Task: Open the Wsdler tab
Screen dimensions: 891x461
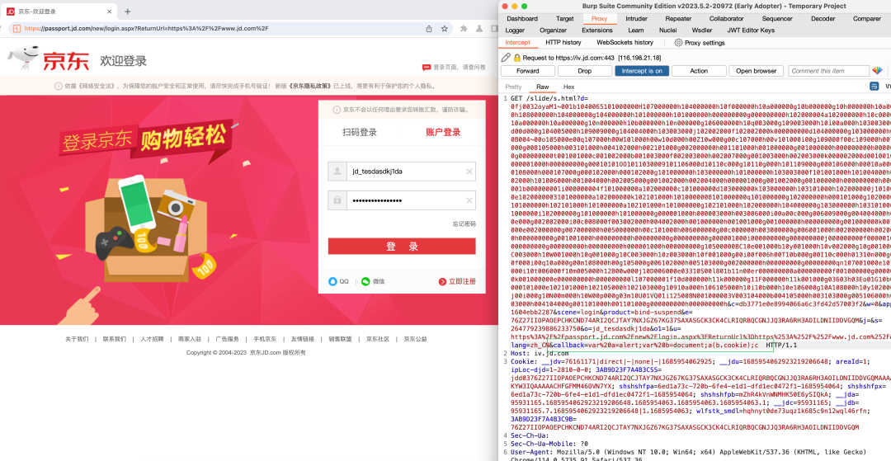Action: tap(702, 30)
